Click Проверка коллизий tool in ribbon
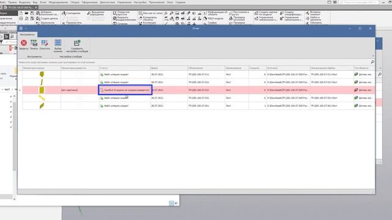The height and width of the screenshot is (220, 392). (237, 18)
